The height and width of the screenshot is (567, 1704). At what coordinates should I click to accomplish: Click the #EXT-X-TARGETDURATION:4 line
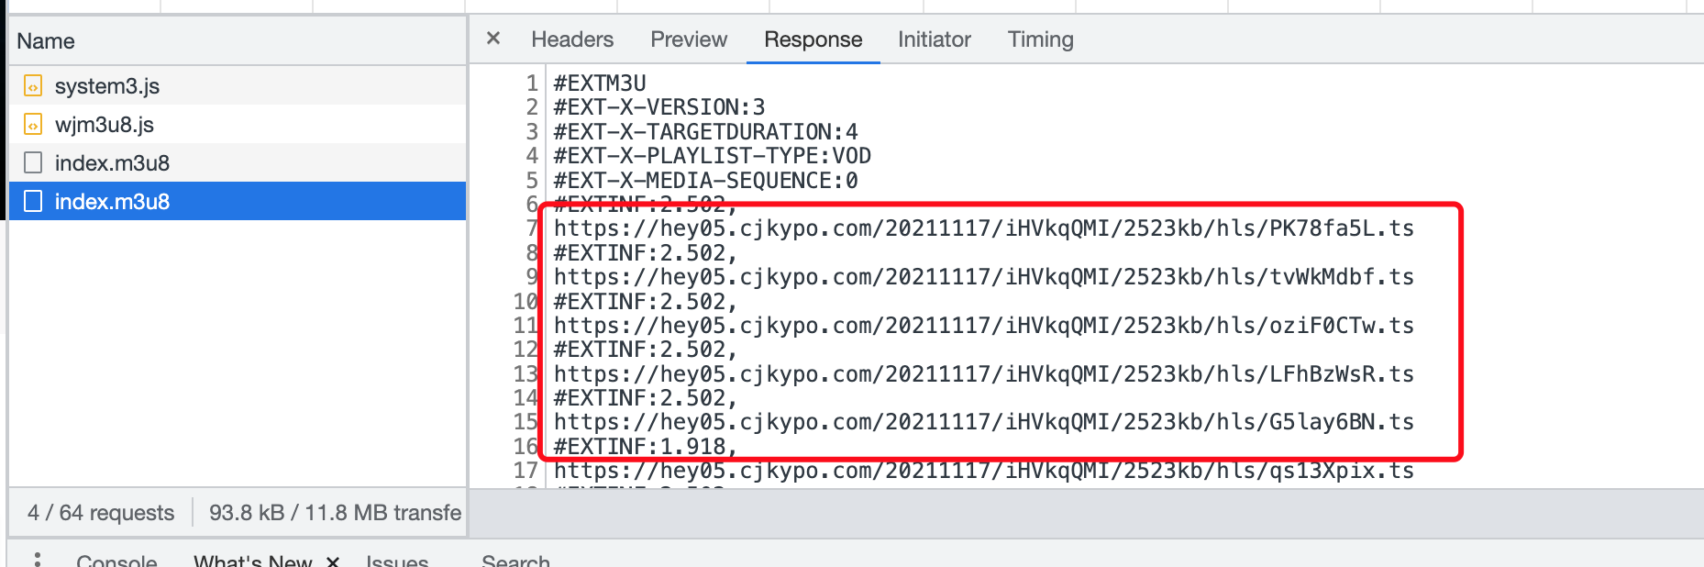point(706,132)
